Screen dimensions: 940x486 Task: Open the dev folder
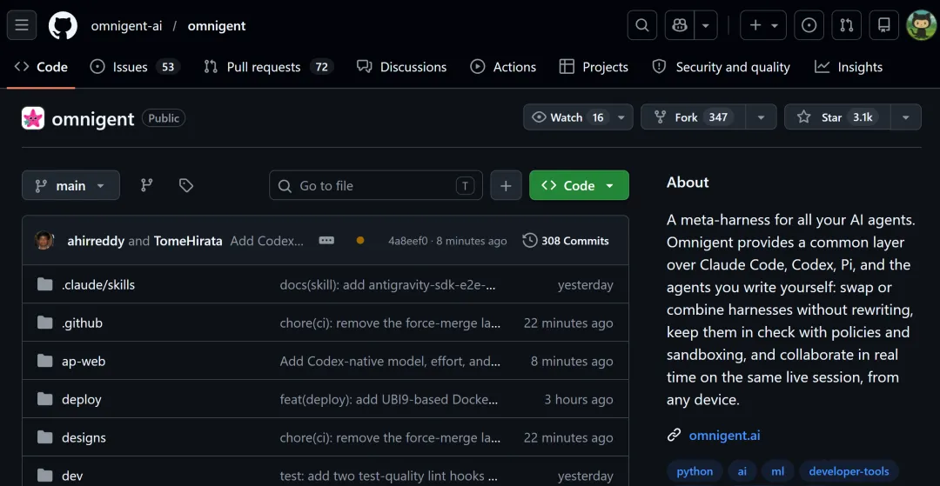click(72, 476)
